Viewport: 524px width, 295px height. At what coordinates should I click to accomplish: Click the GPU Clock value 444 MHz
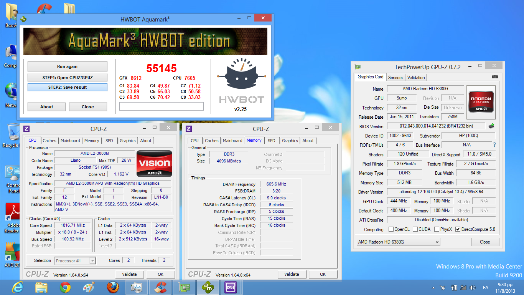pos(399,201)
